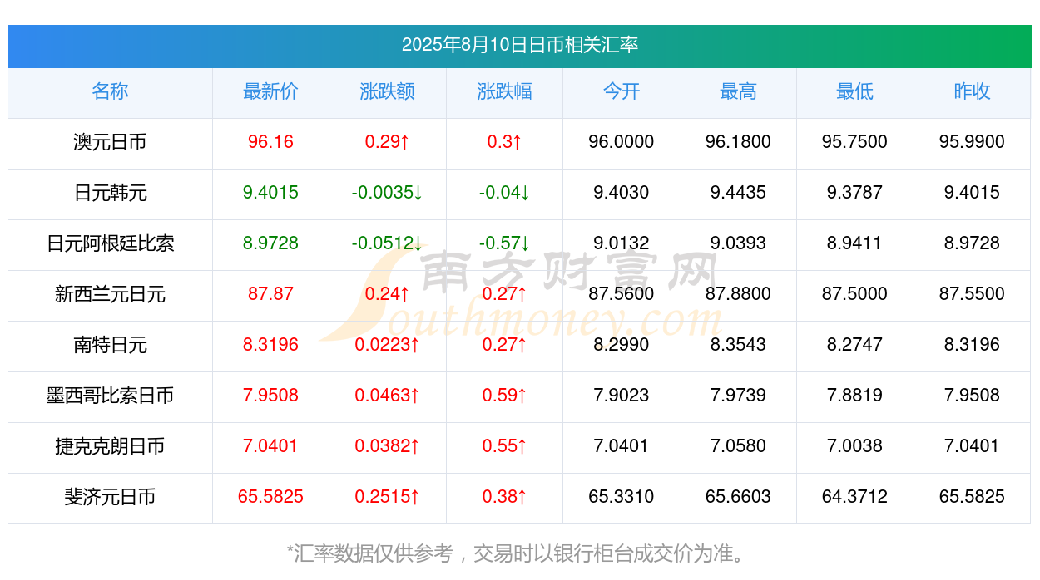Select the 新西兰元日元 row name
1040x580 pixels.
tap(110, 294)
